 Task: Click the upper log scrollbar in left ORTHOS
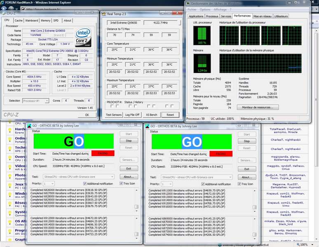136,200
